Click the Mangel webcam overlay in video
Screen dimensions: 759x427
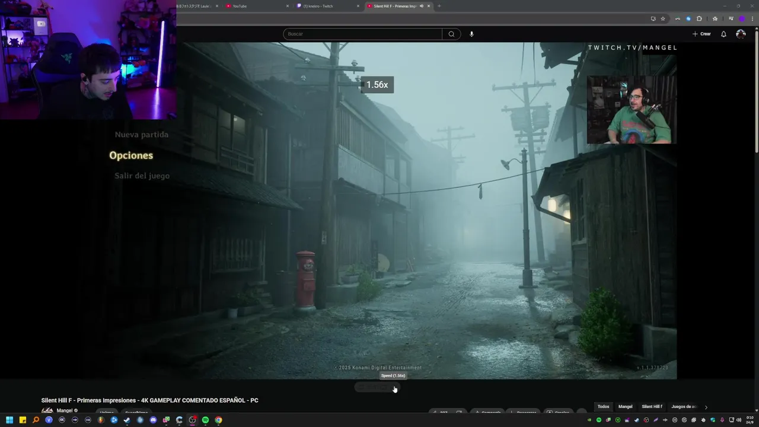632,110
